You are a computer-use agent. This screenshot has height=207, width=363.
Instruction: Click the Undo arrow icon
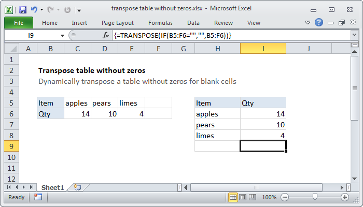click(34, 10)
